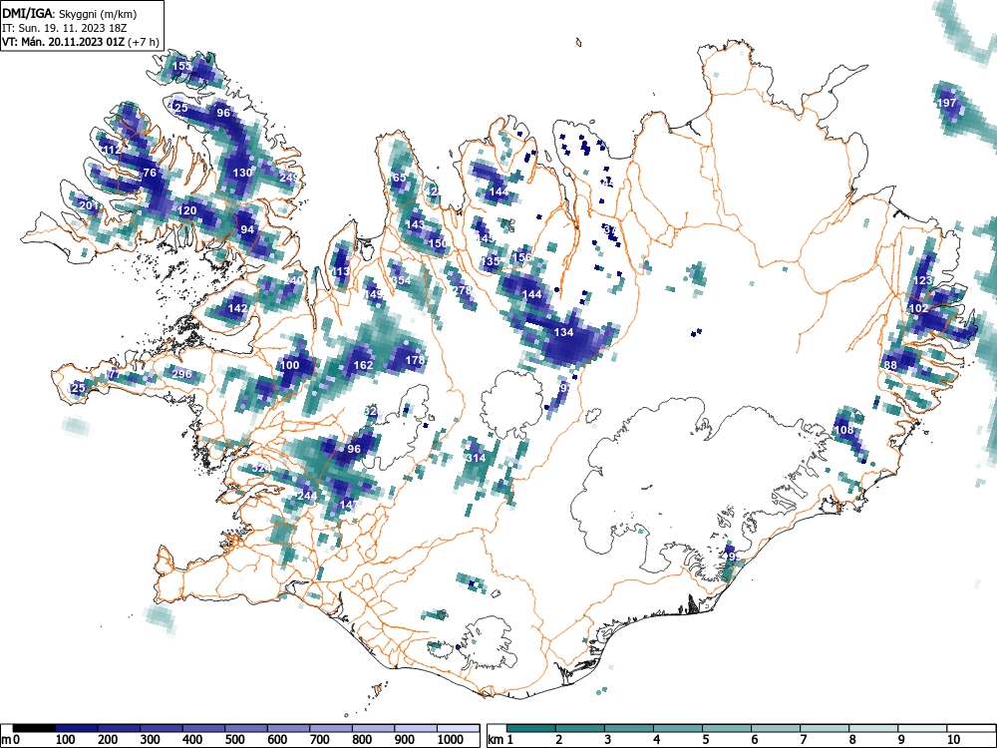The width and height of the screenshot is (997, 748).
Task: Select the 'IT: Sun. 19. 11. 2023 18Z' line
Action: point(65,28)
